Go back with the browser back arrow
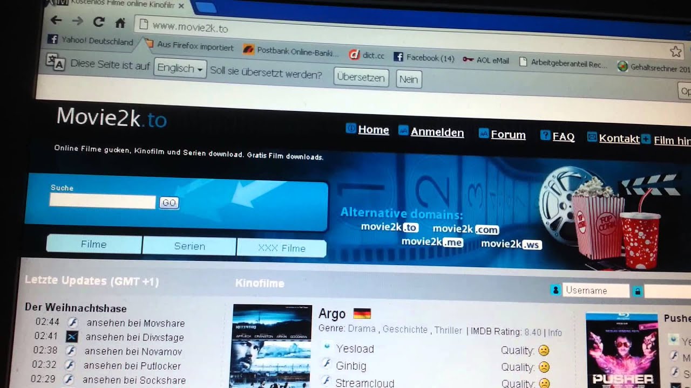691x388 pixels. pos(56,20)
